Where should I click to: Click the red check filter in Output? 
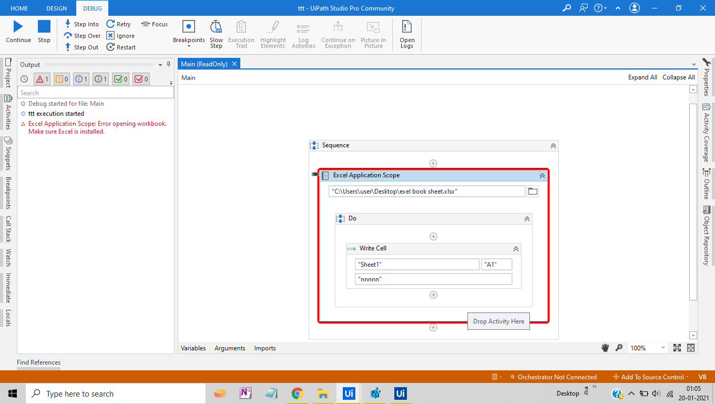[141, 79]
